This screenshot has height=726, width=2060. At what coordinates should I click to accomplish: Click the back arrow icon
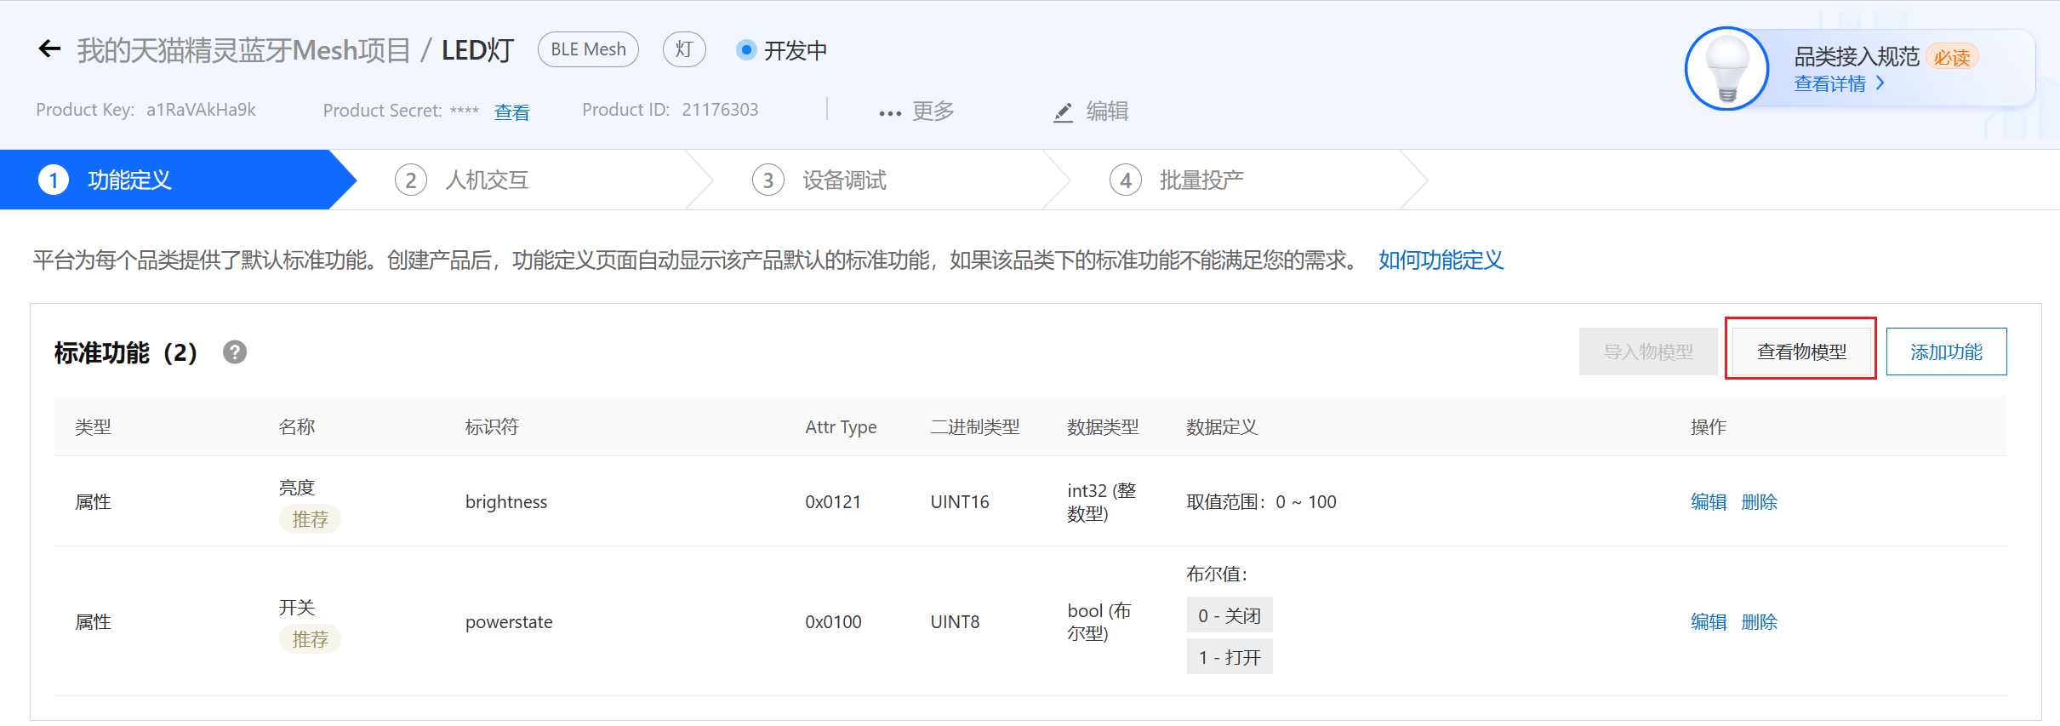coord(49,49)
